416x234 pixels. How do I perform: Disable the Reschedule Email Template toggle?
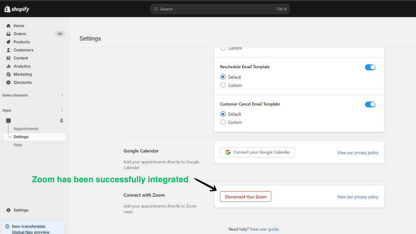370,67
